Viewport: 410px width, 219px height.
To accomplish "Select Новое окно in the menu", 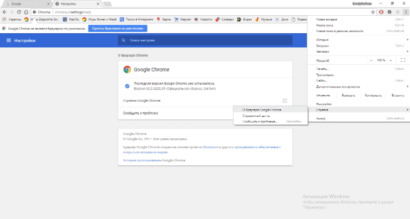I will click(358, 25).
